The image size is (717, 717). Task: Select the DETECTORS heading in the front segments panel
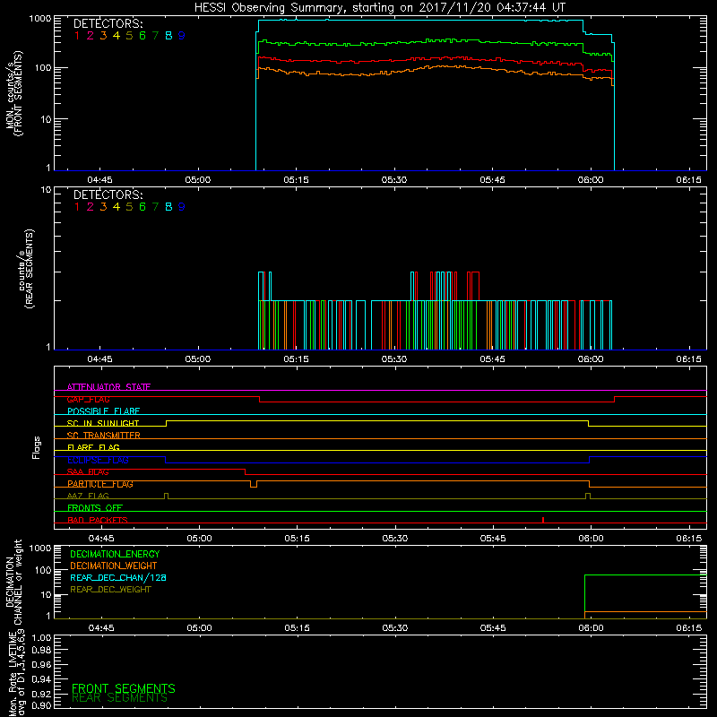(108, 24)
